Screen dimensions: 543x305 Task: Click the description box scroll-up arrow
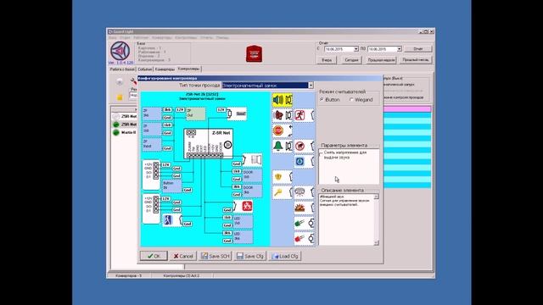[x=377, y=197]
